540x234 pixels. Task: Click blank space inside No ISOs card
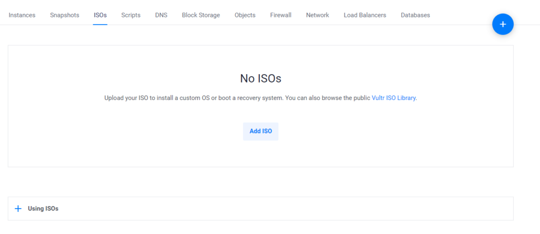(413, 144)
